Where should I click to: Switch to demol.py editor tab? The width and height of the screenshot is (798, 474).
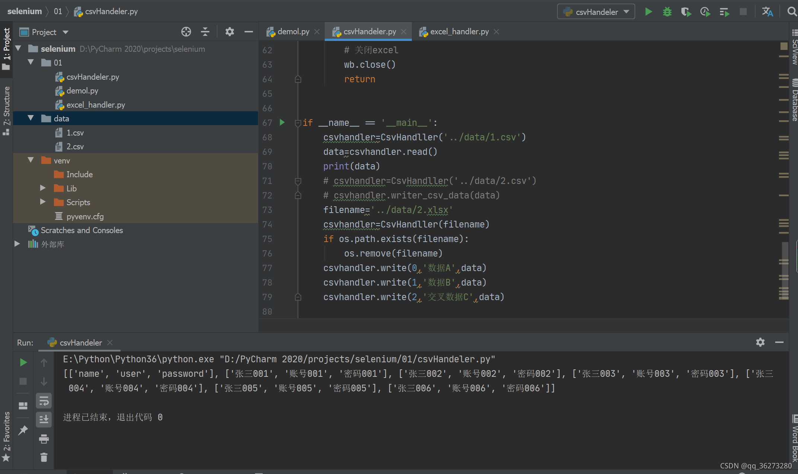[x=293, y=32]
